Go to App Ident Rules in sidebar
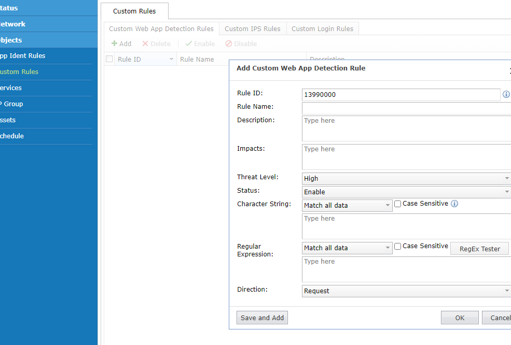The image size is (511, 345). coord(46,55)
